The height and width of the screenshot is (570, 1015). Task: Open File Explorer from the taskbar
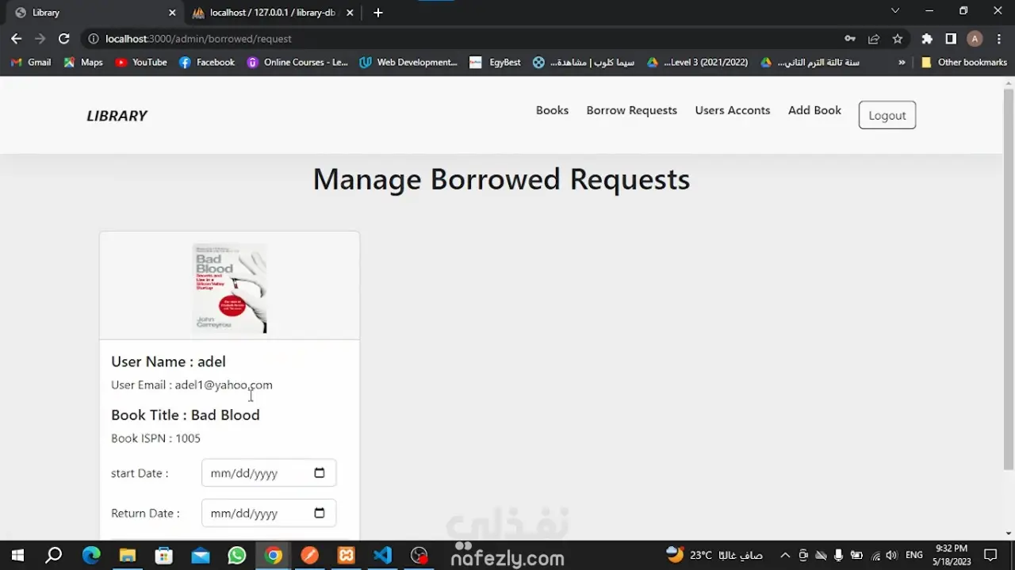128,555
